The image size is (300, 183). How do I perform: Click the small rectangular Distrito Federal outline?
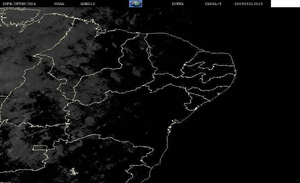(40, 148)
